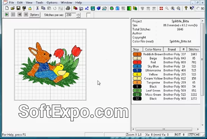Click the lock-shaped icon beside the save-all icon
207x139 pixels.
click(x=30, y=8)
